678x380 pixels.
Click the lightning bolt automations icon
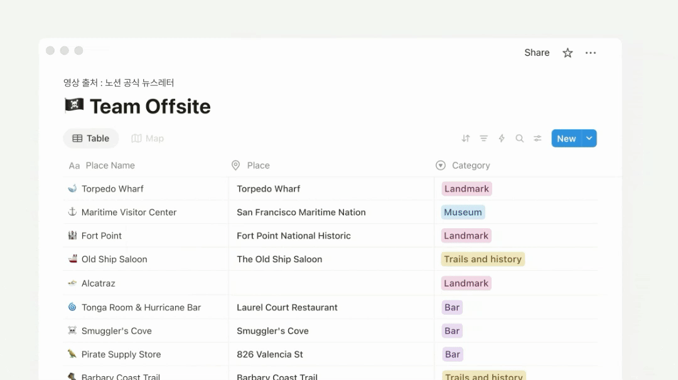coord(502,139)
